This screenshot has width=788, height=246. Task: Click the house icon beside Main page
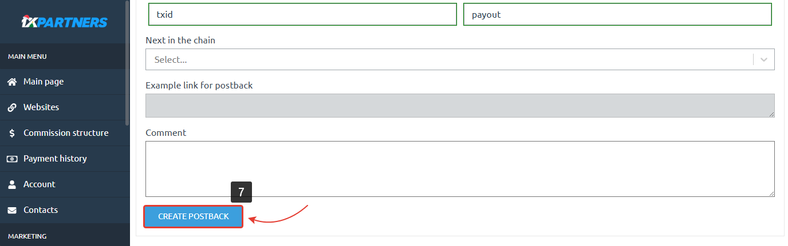[11, 82]
